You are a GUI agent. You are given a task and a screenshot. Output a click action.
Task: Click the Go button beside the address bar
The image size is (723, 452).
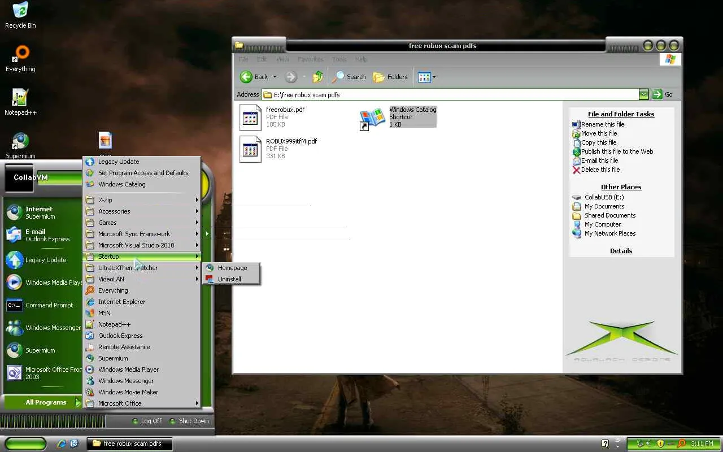(x=663, y=94)
